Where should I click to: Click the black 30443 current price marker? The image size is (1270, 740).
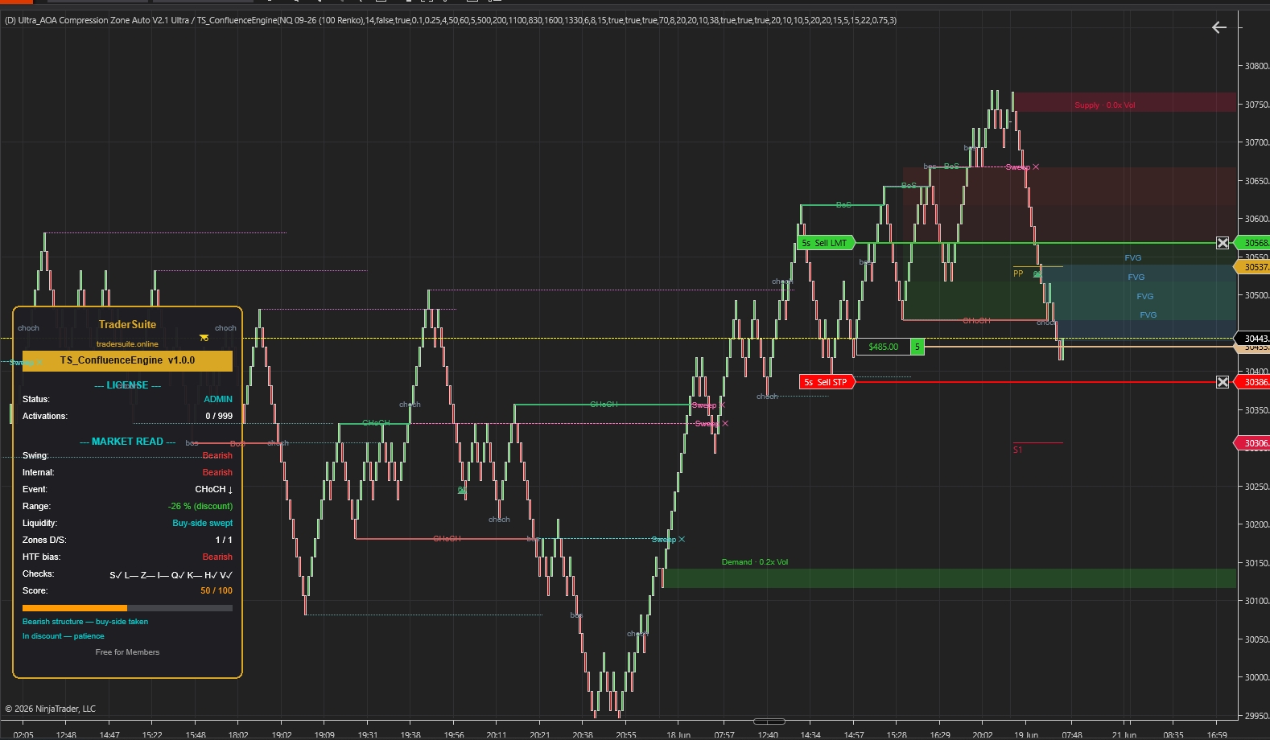[1254, 339]
